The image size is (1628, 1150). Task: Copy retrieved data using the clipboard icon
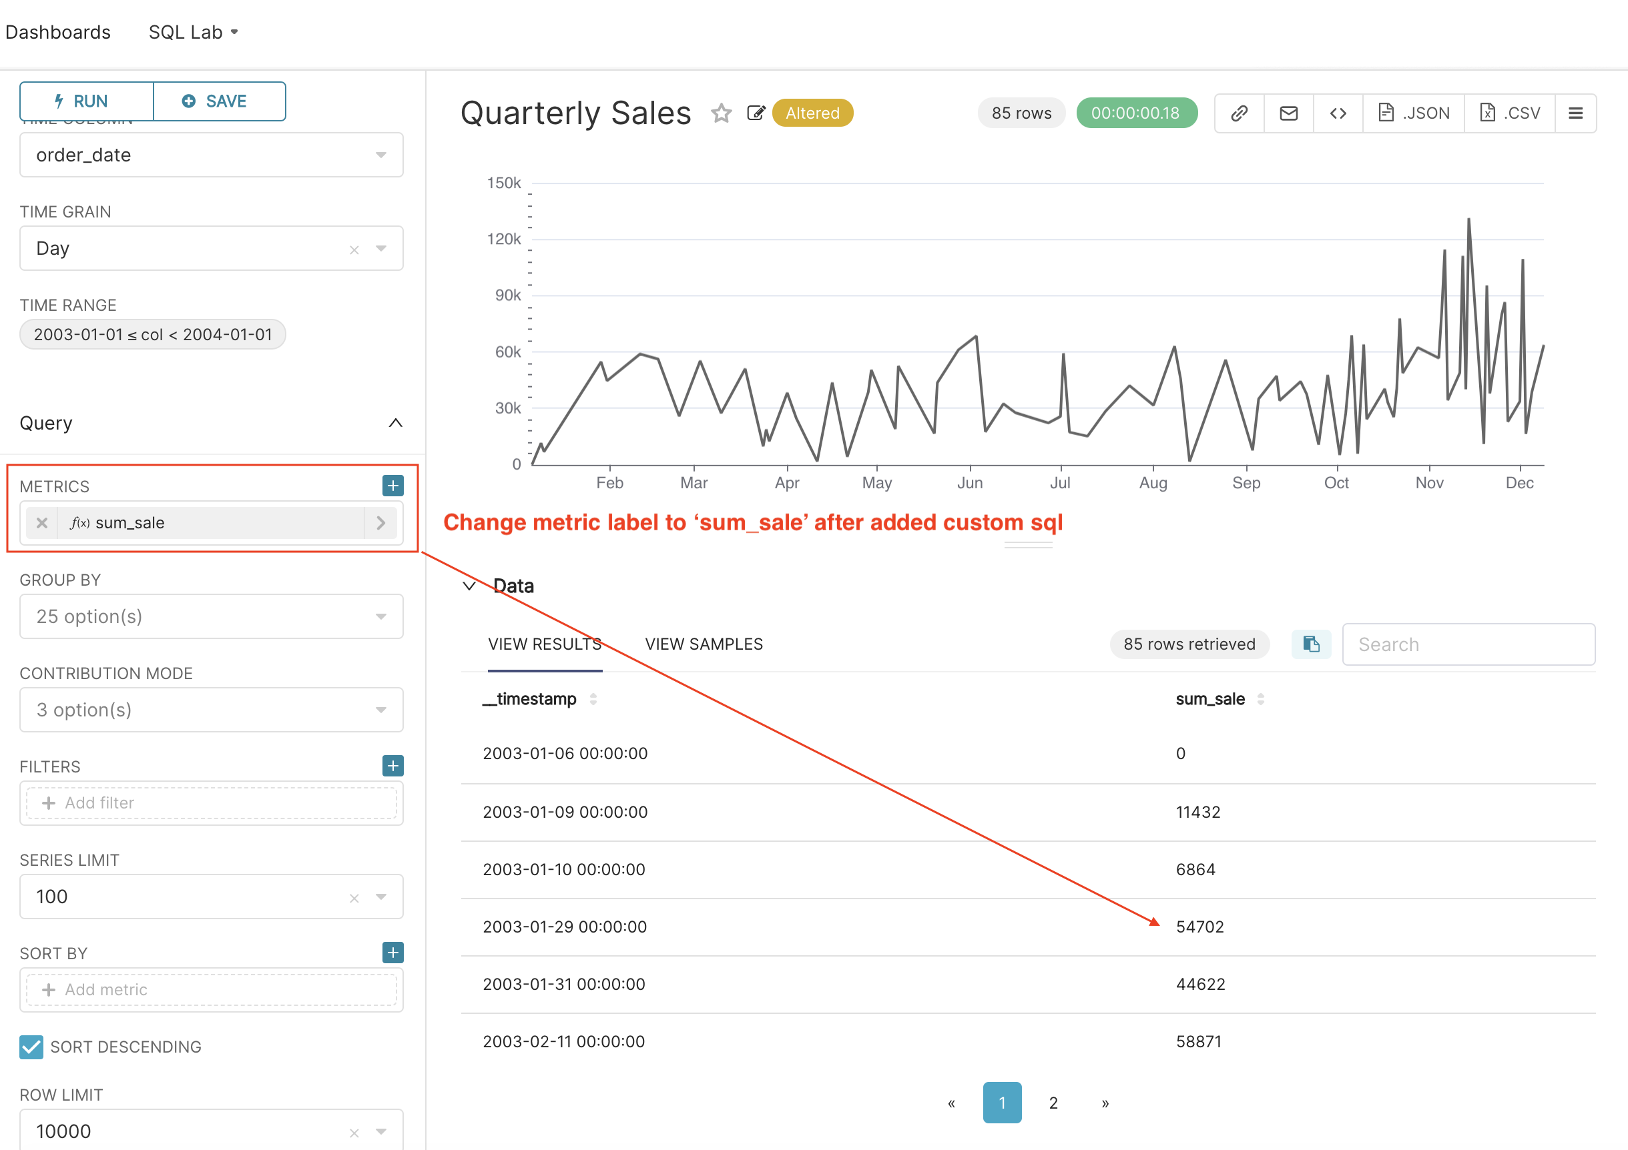1310,644
